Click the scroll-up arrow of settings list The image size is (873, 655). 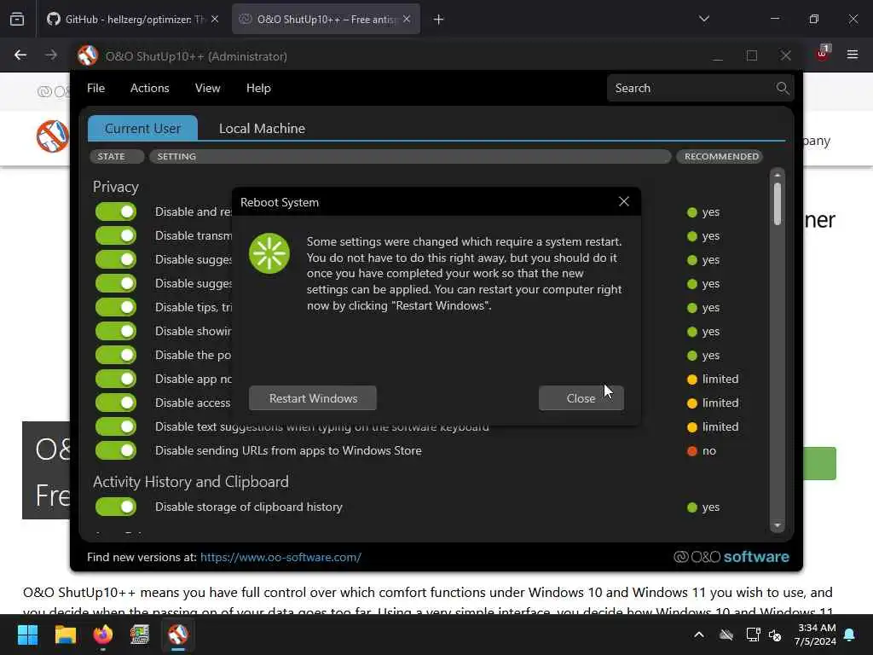coord(778,174)
